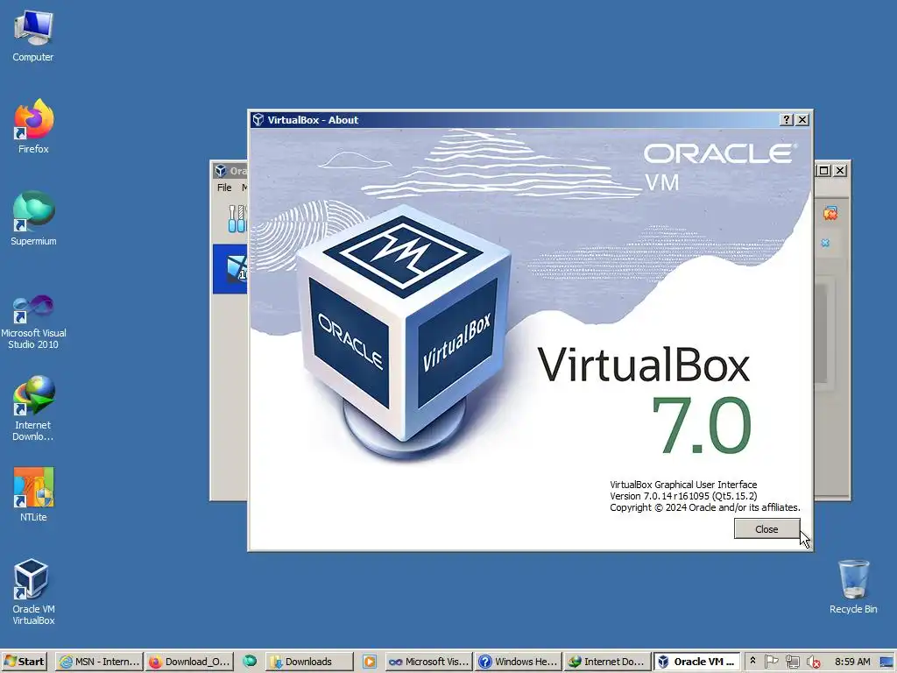Click the small blue X icon in Manager panel
The width and height of the screenshot is (897, 673).
point(825,243)
